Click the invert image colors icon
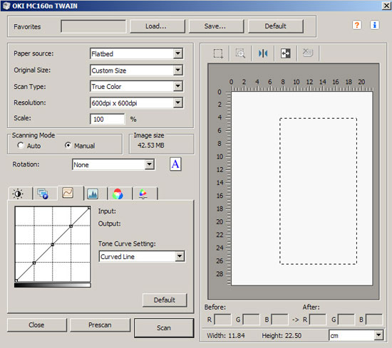 click(286, 53)
